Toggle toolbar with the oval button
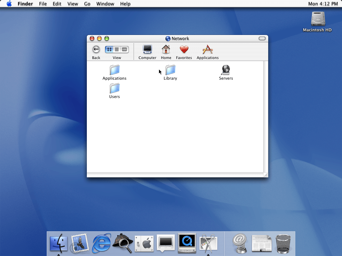 (x=262, y=39)
